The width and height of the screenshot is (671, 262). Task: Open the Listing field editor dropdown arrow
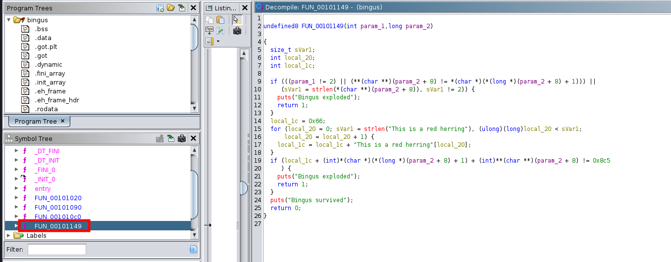coord(218,42)
